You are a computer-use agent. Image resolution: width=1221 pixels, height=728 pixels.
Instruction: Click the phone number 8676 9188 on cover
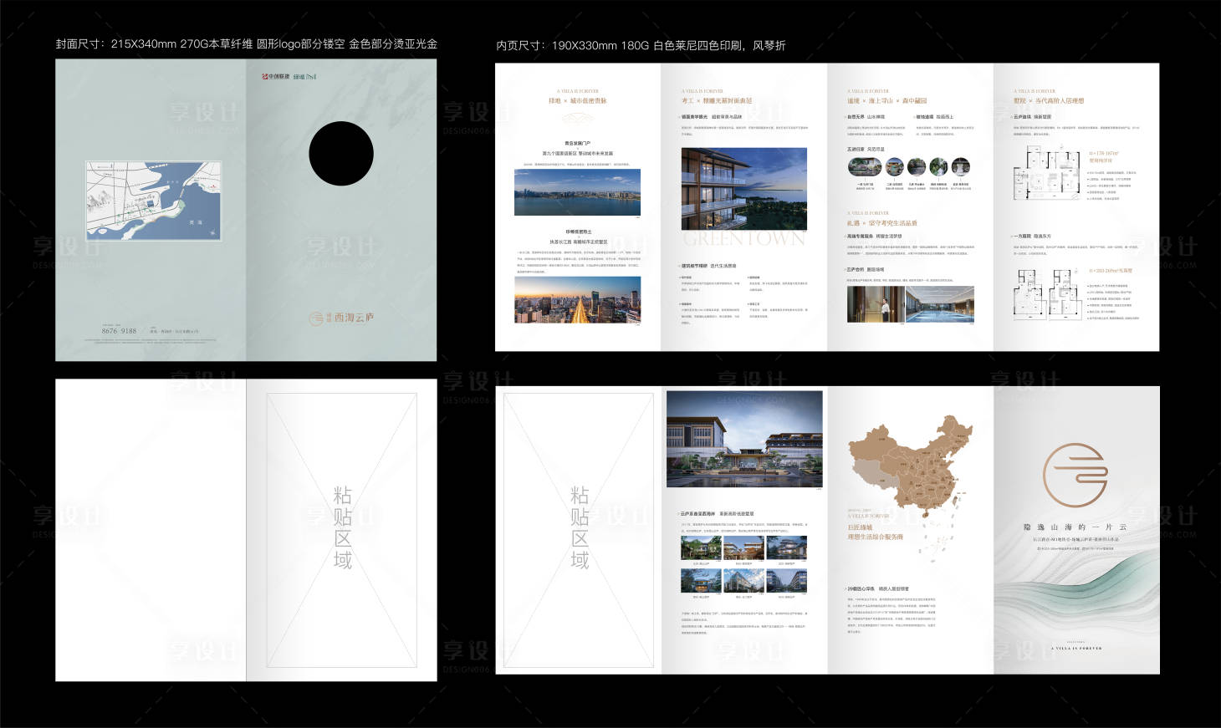pos(119,331)
